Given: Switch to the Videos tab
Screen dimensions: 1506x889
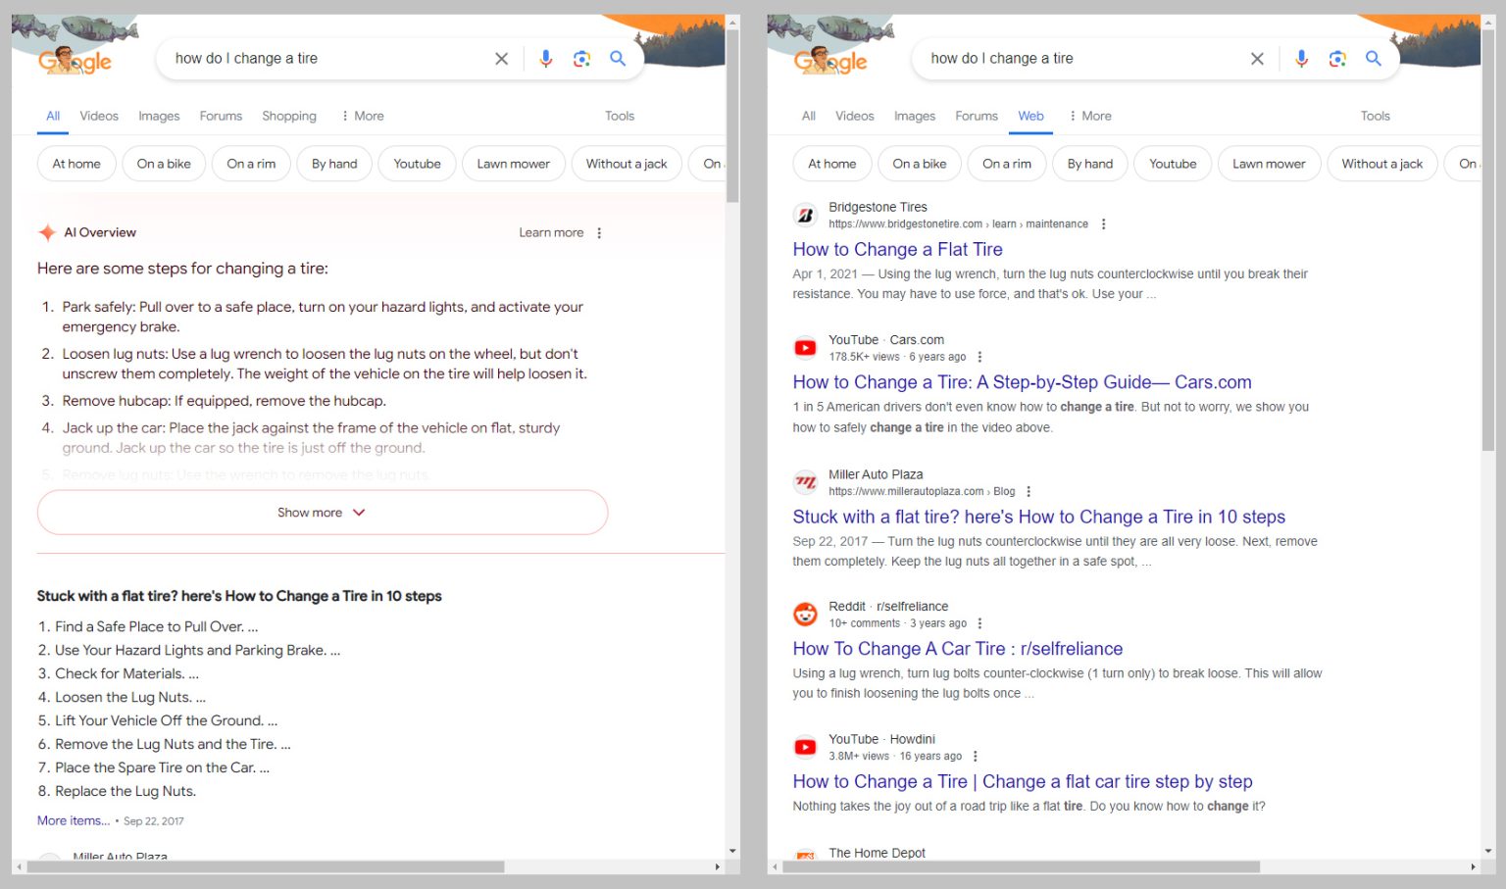Looking at the screenshot, I should pyautogui.click(x=98, y=116).
